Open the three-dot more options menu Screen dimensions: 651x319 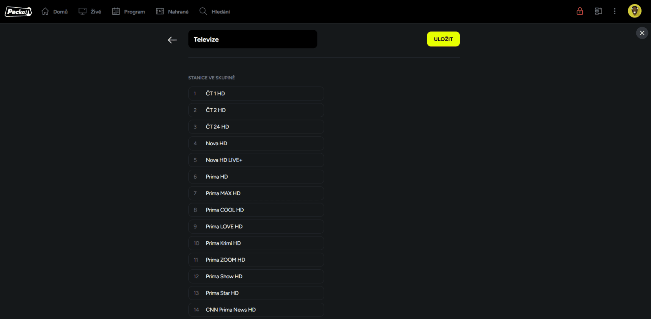click(615, 11)
